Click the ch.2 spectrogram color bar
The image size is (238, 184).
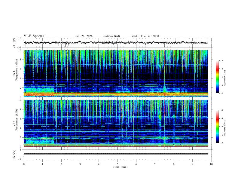click(x=218, y=127)
